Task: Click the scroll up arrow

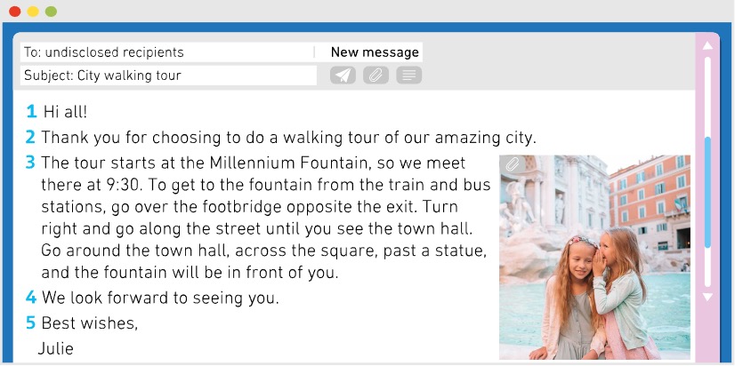Action: (708, 45)
